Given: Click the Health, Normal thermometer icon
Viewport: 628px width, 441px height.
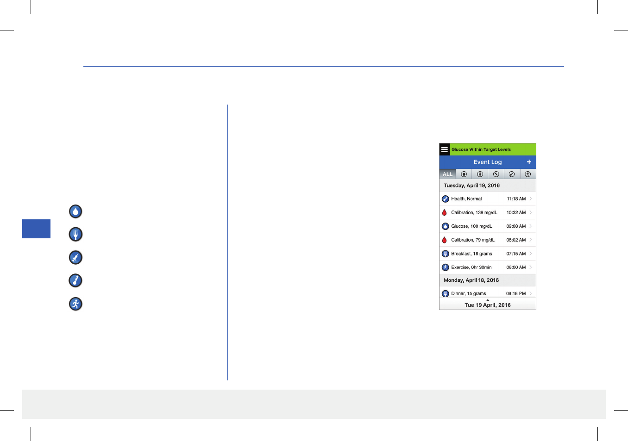Looking at the screenshot, I should (x=445, y=199).
